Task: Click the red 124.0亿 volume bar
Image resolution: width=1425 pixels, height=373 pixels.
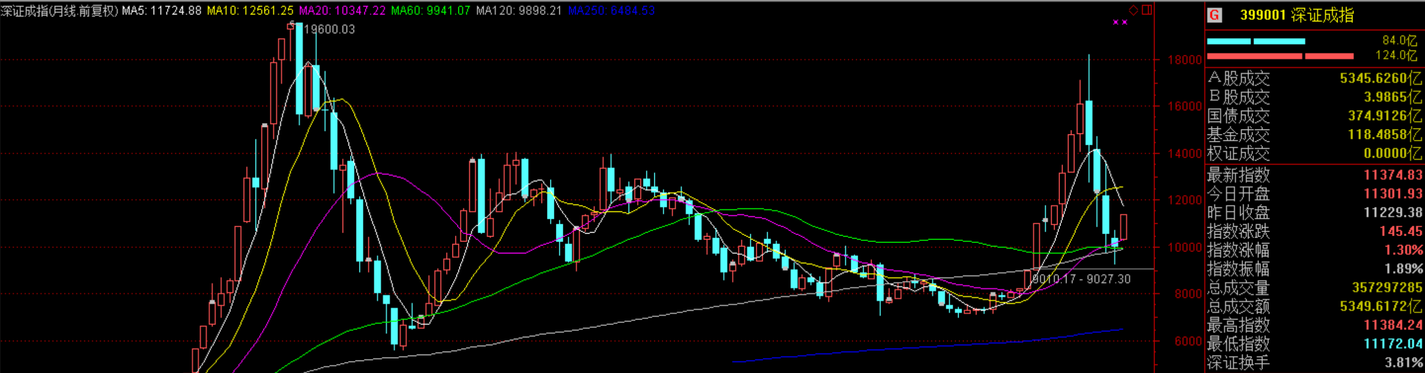Action: [x=1279, y=56]
